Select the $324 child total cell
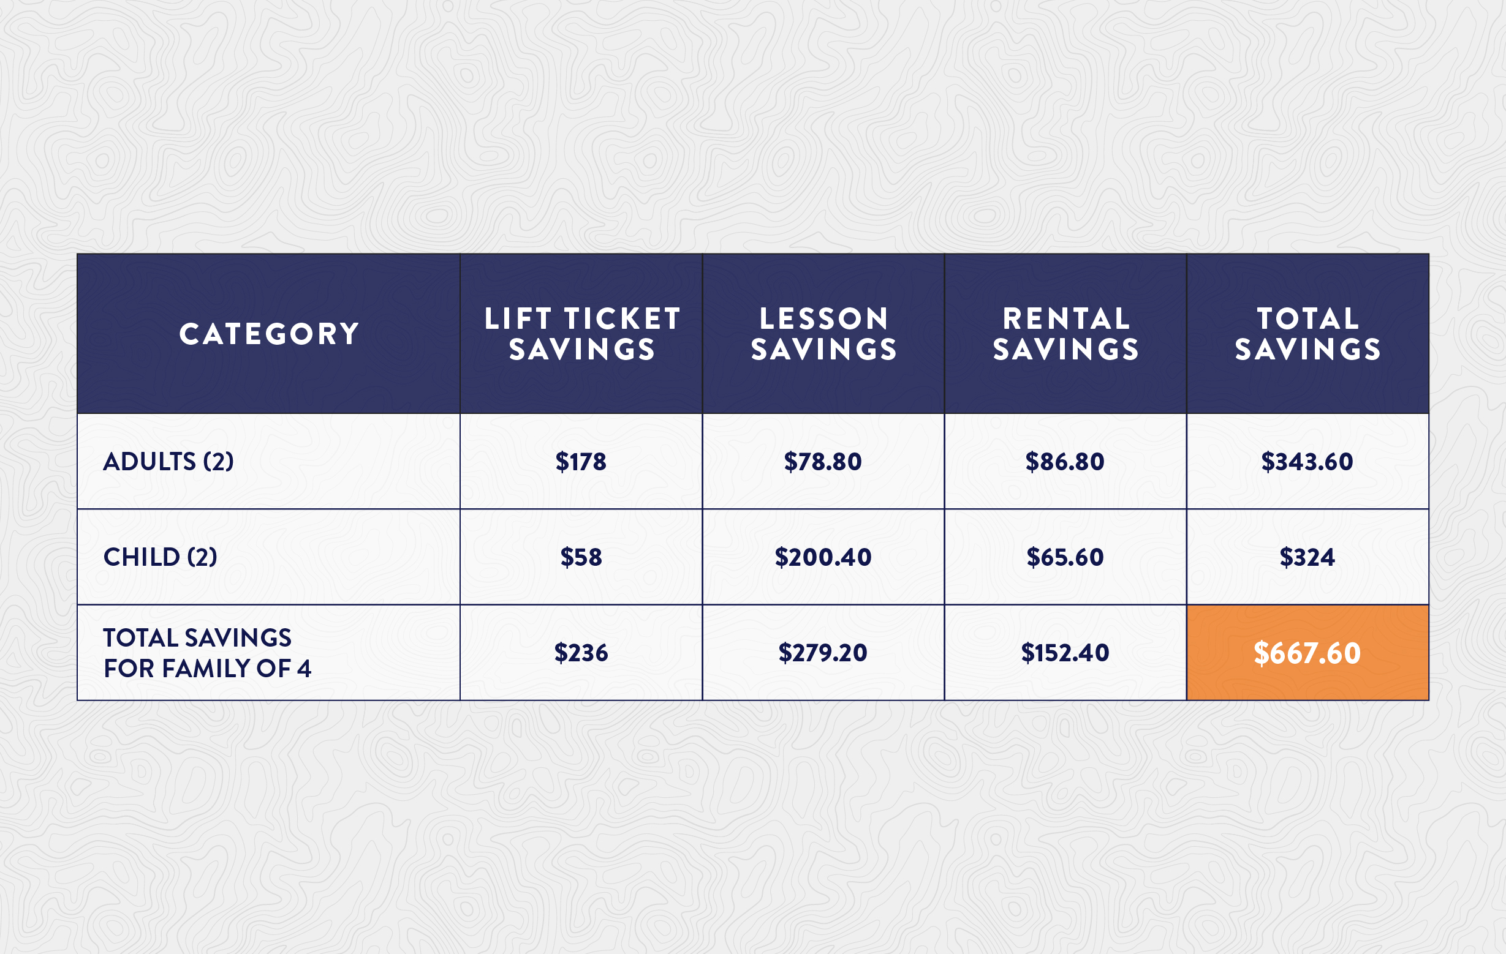 tap(1307, 557)
